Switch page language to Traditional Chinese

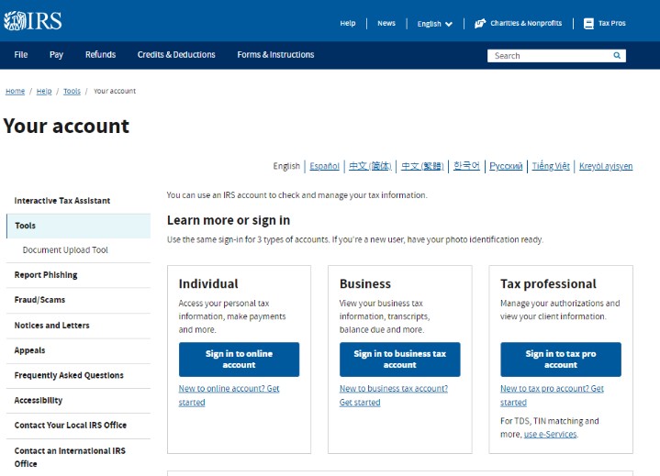422,166
